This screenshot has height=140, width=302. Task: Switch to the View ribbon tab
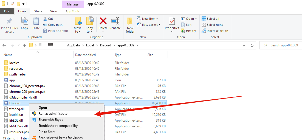[x=53, y=11]
